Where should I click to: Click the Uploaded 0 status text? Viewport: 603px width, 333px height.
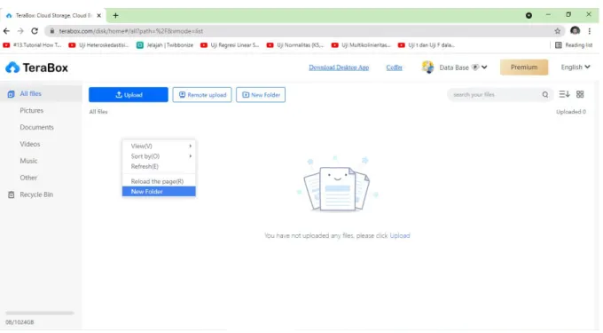click(x=571, y=112)
